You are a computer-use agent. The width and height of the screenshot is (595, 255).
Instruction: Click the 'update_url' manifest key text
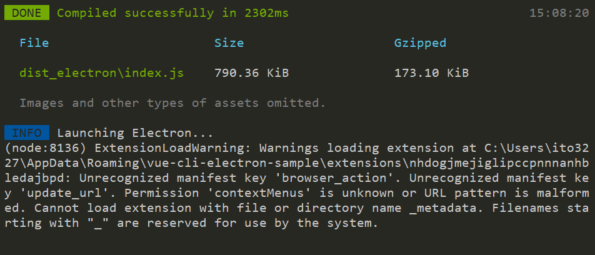click(61, 193)
